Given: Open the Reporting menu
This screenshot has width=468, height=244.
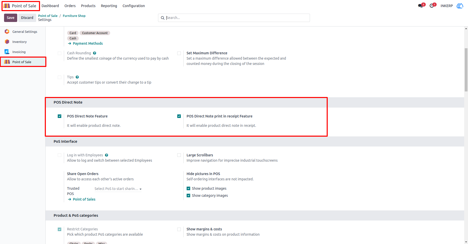Looking at the screenshot, I should click(109, 6).
